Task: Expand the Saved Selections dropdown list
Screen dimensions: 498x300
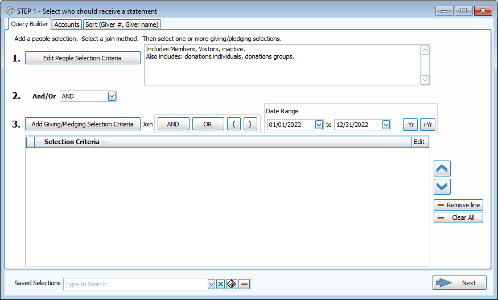Action: (x=211, y=284)
